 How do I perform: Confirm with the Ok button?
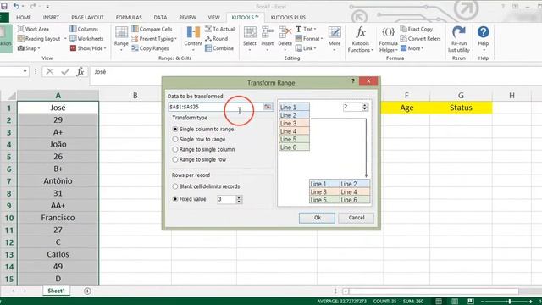(317, 218)
